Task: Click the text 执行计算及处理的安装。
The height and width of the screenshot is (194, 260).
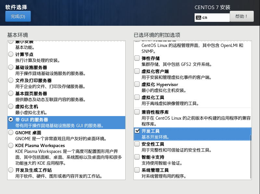Action: click(38, 60)
